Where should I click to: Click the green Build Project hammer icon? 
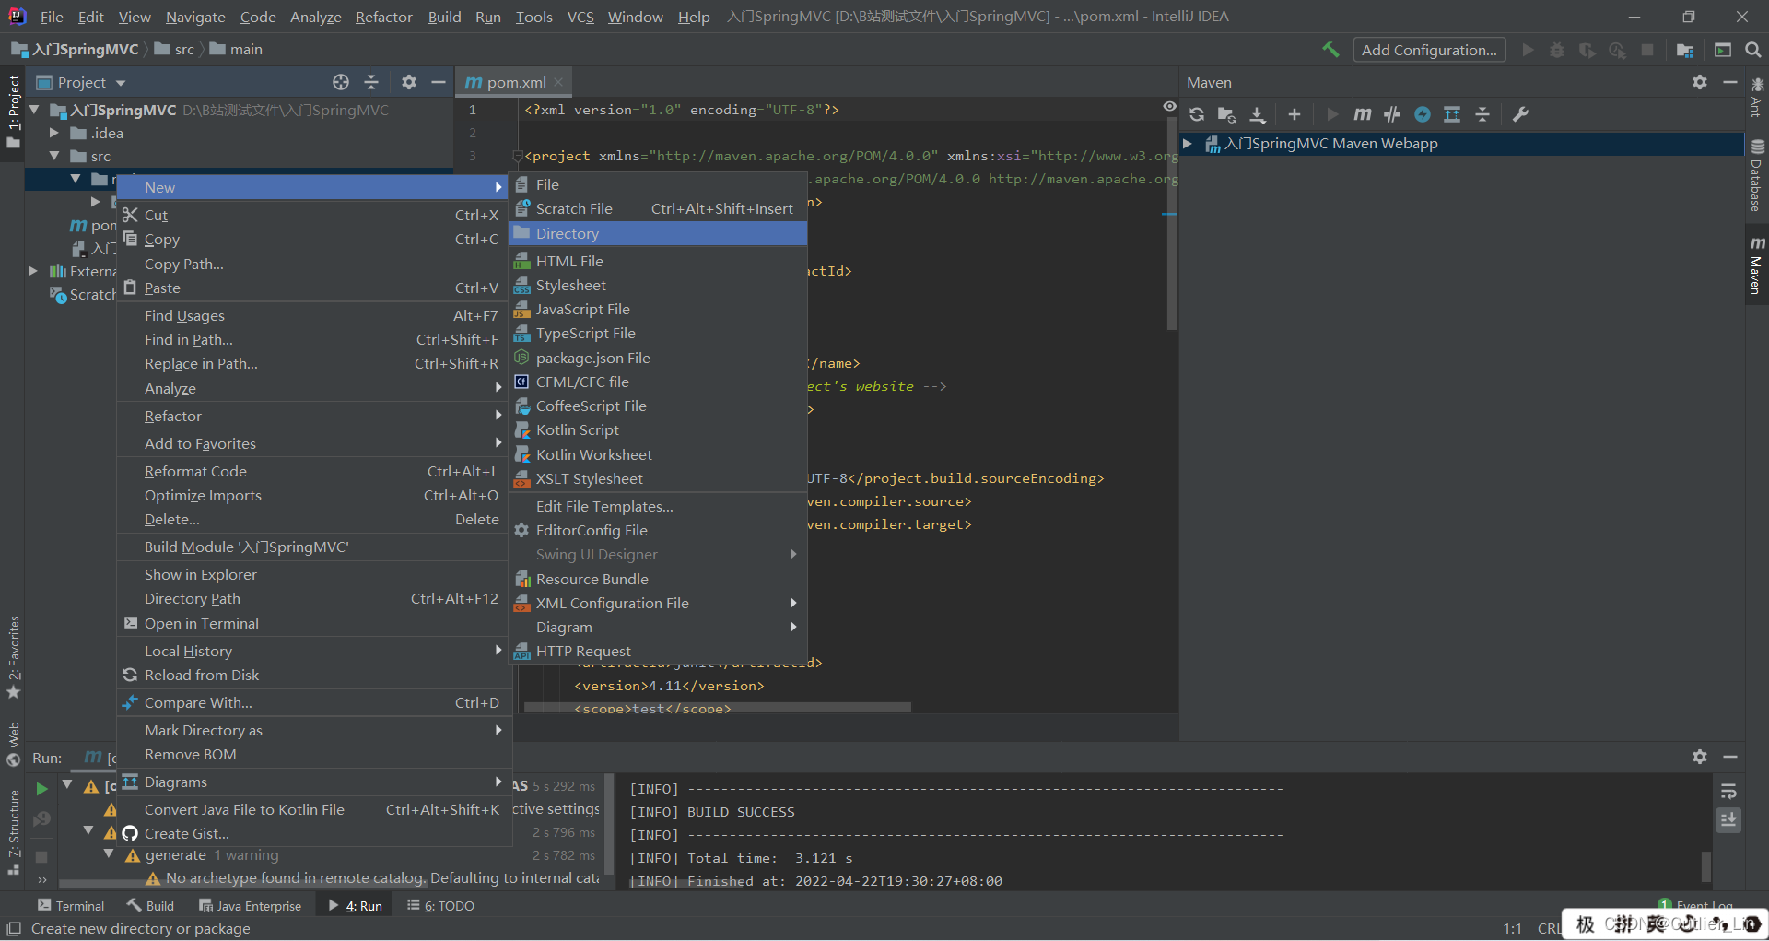pos(1330,50)
